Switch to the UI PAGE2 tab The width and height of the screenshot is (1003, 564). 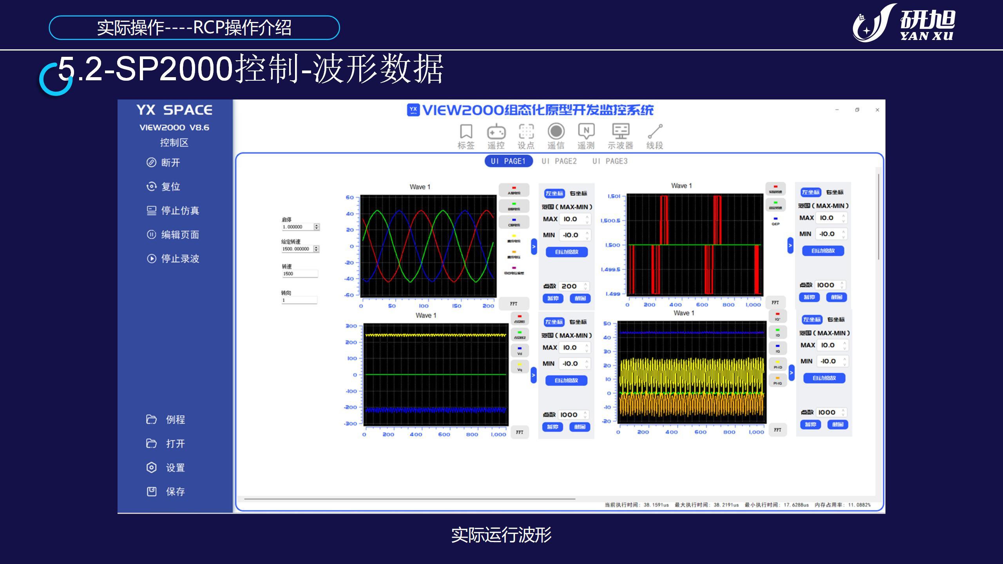[x=559, y=161]
